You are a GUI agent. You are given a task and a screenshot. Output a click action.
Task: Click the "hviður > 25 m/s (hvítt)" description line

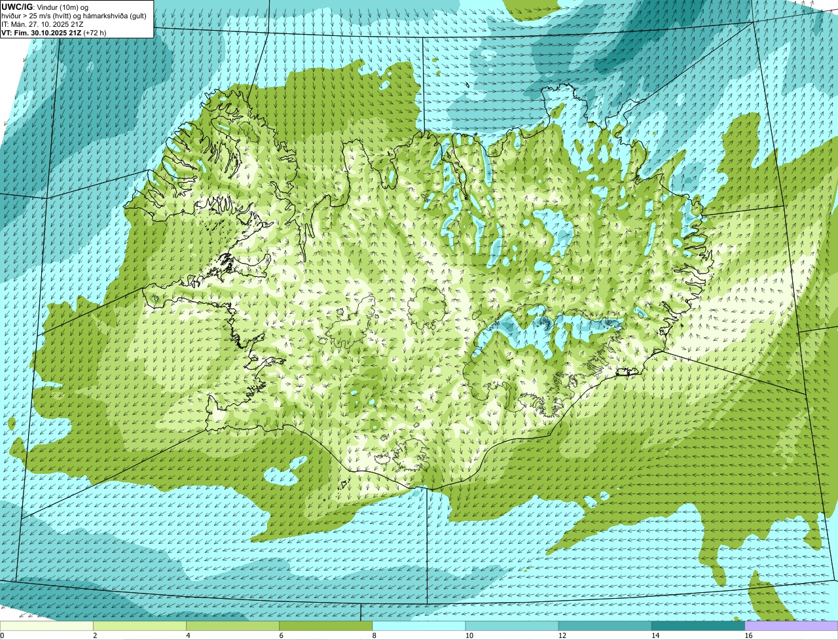coord(74,15)
